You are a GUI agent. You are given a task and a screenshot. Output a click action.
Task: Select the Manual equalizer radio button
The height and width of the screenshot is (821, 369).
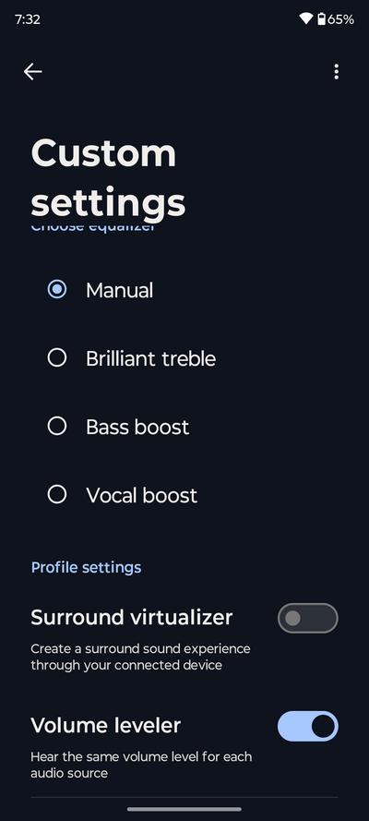[57, 290]
